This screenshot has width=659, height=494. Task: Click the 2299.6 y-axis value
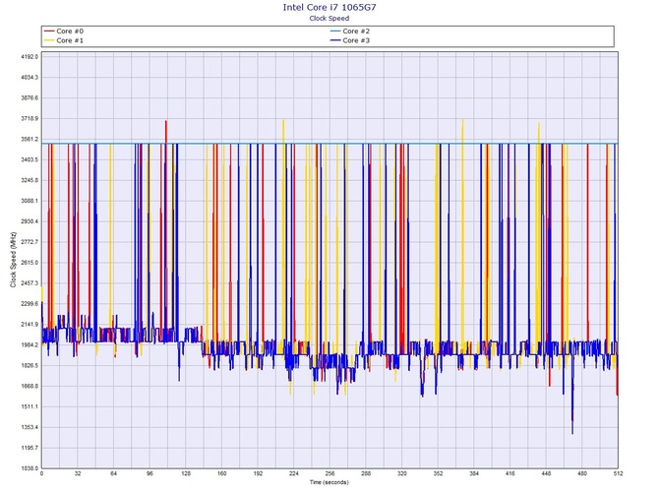point(30,304)
